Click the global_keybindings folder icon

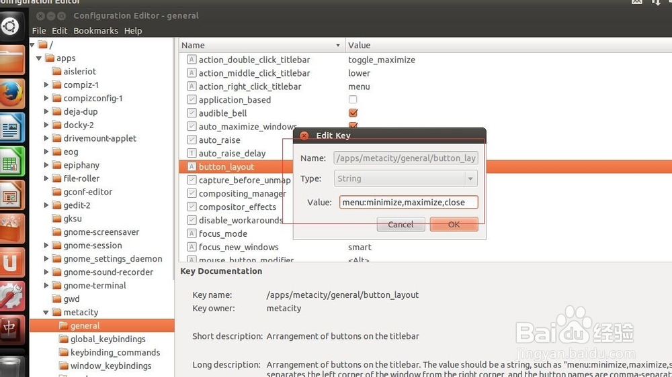64,339
